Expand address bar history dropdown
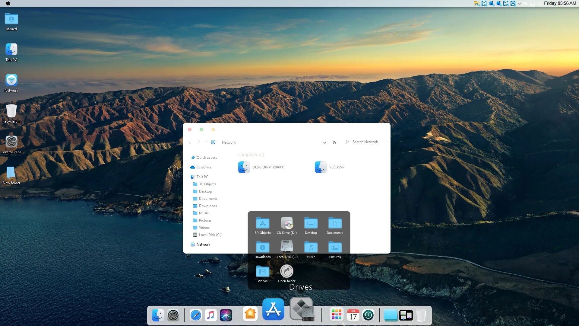 tap(324, 143)
